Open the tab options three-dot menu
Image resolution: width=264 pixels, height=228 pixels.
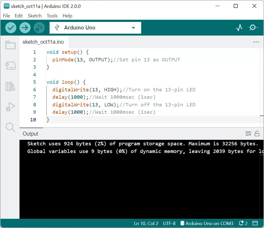click(256, 42)
